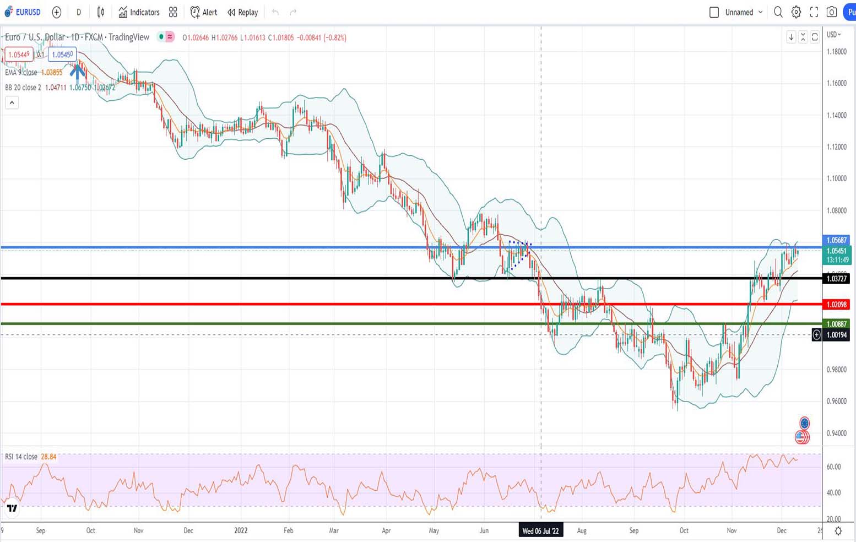Collapse the indicator legend chevron
Viewport: 856px width, 542px height.
coord(12,102)
